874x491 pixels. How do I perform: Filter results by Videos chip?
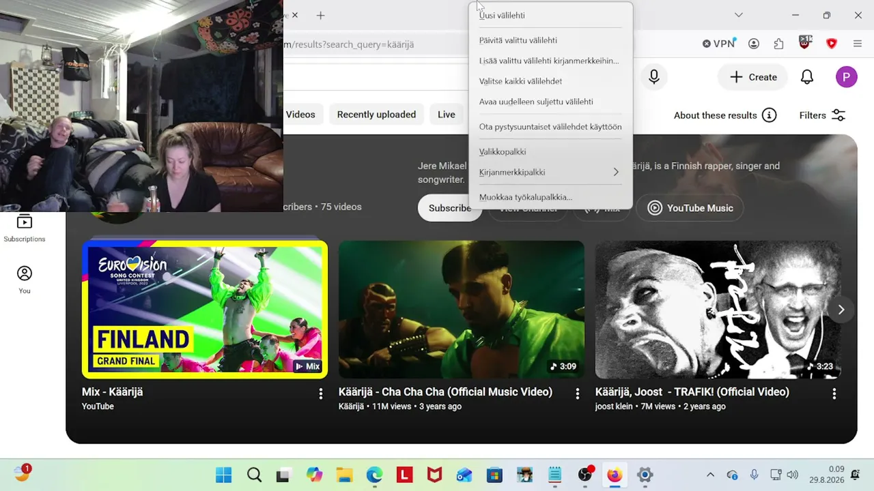click(301, 115)
